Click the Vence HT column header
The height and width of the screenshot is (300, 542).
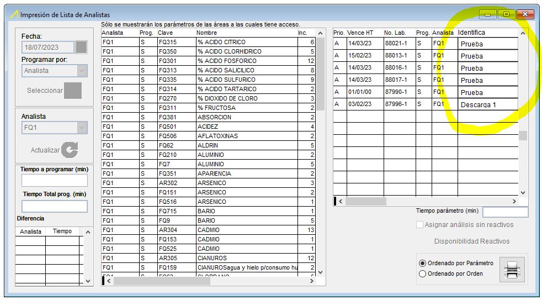(365, 33)
